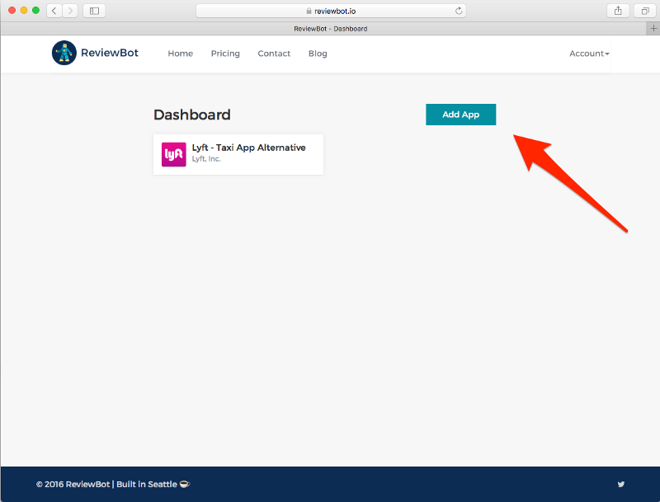
Task: Reload the page with the refresh icon
Action: click(459, 11)
